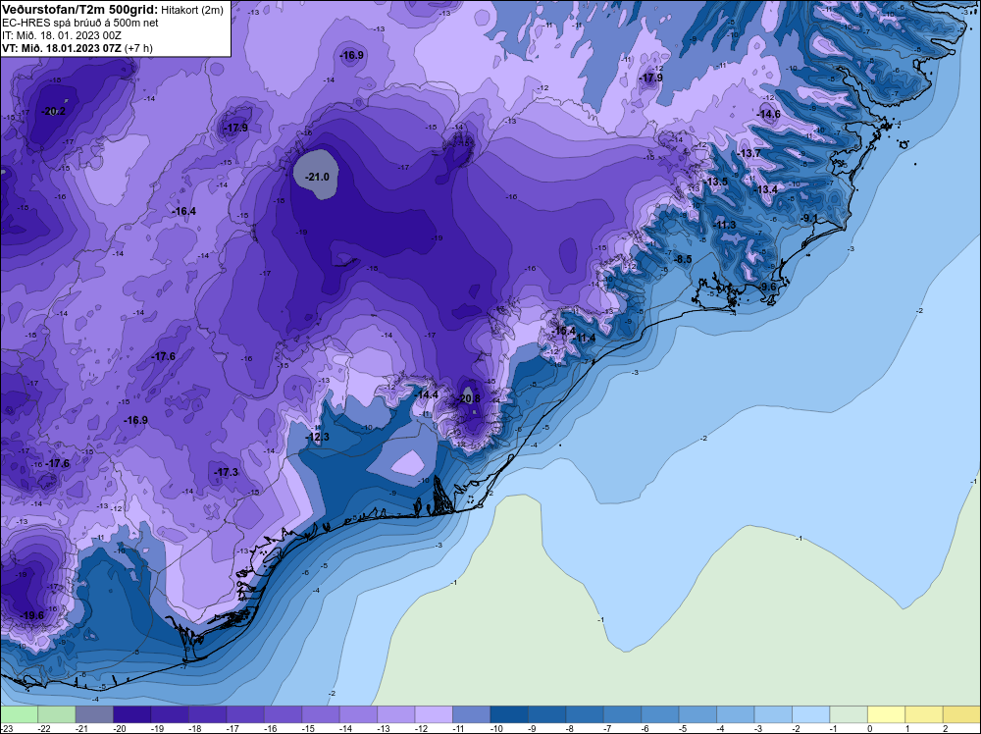
Task: Click the -13.7 temperature value label
Action: point(749,153)
